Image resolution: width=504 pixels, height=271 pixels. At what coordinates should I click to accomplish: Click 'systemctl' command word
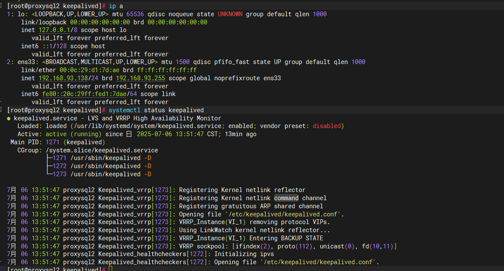pos(125,110)
